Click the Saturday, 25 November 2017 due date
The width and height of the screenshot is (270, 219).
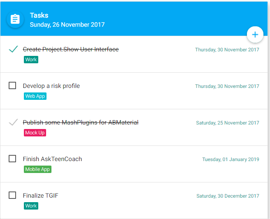click(228, 123)
